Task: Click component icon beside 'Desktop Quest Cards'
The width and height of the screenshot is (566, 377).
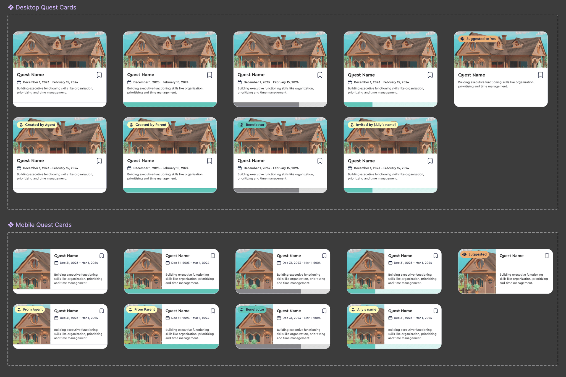Action: click(11, 7)
